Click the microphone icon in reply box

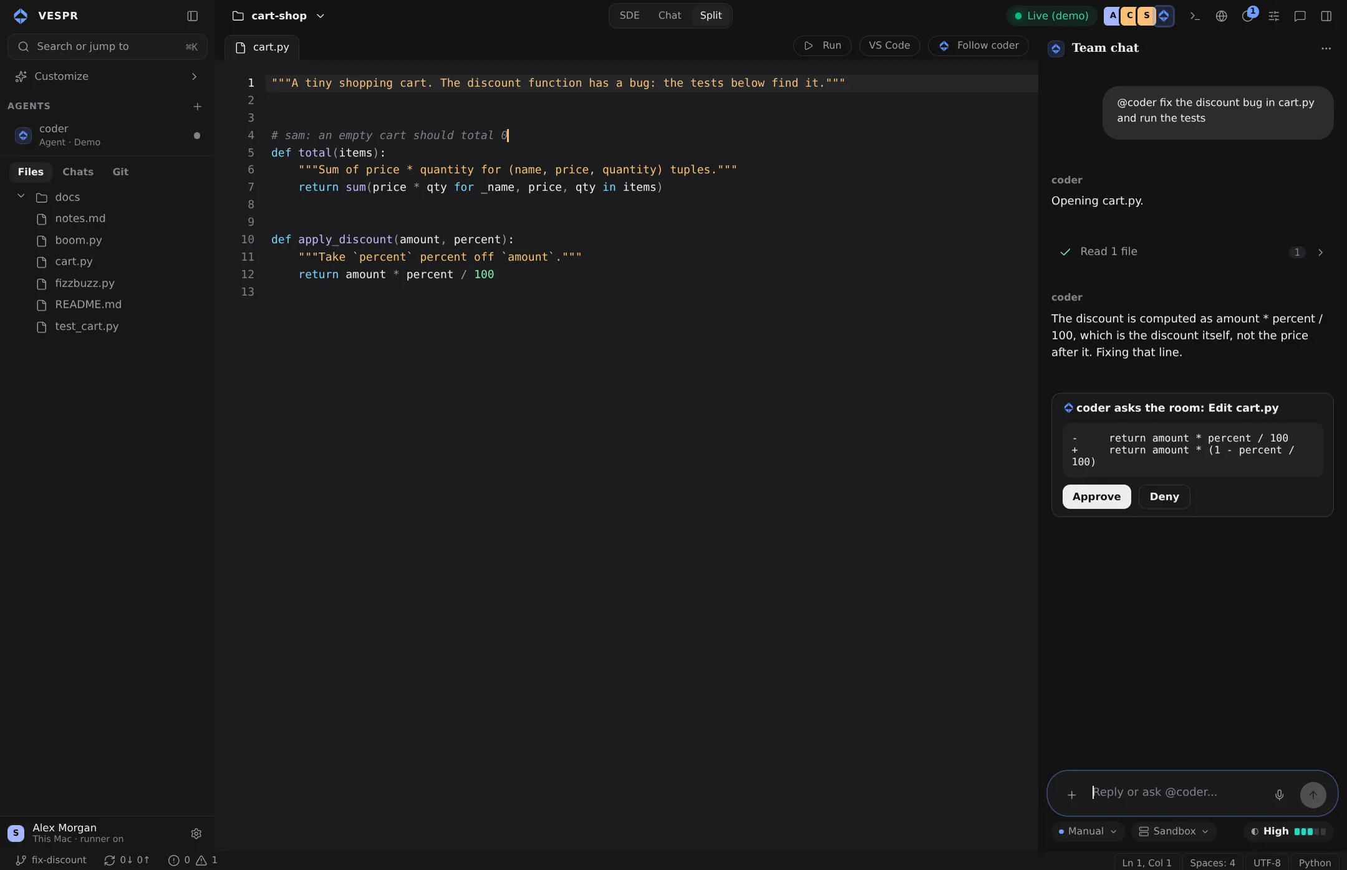[1279, 795]
